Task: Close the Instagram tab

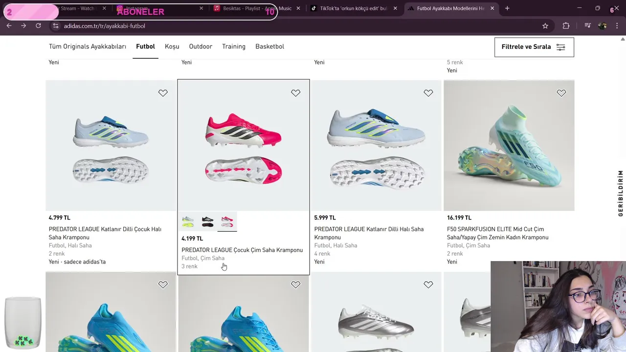Action: 201,8
